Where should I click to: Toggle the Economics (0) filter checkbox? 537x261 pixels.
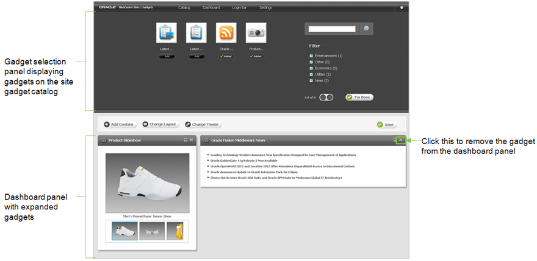311,68
